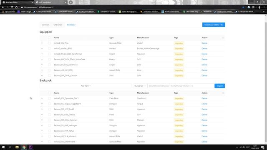
Task: Delete the InvBalD_GM_Fire grenade mod
Action: 204,43
